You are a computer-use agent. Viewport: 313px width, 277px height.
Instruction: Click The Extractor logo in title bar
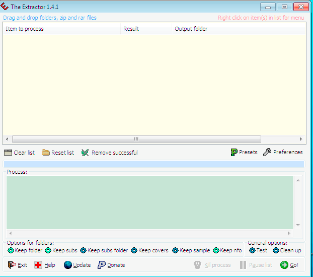tap(5, 7)
